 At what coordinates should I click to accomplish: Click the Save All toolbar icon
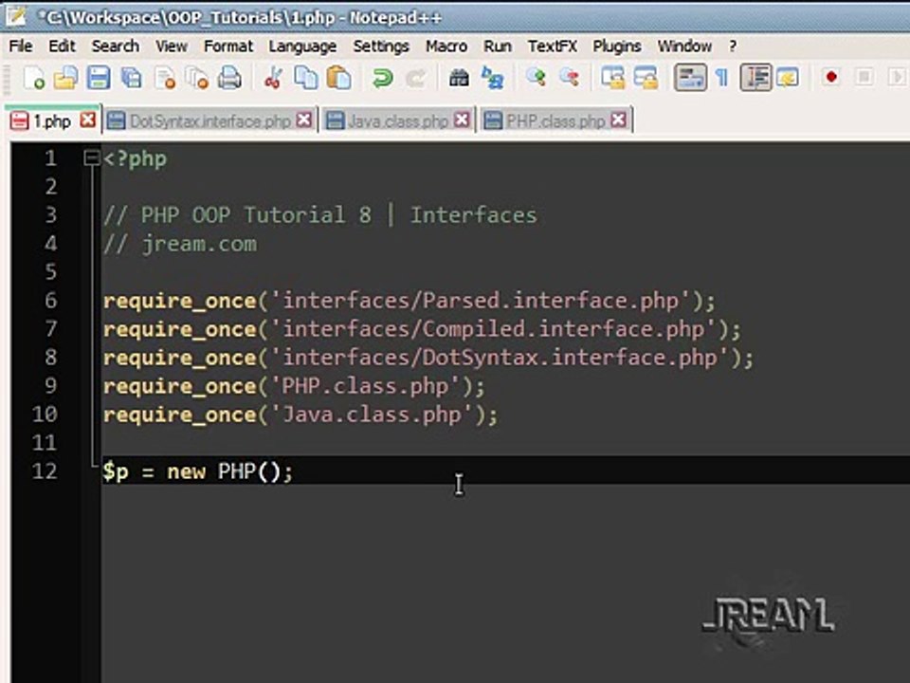pyautogui.click(x=132, y=77)
